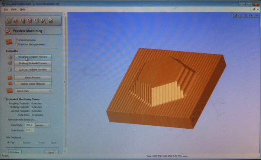Click the Beech Dark wood swatch
The width and height of the screenshot is (261, 160).
tap(10, 90)
